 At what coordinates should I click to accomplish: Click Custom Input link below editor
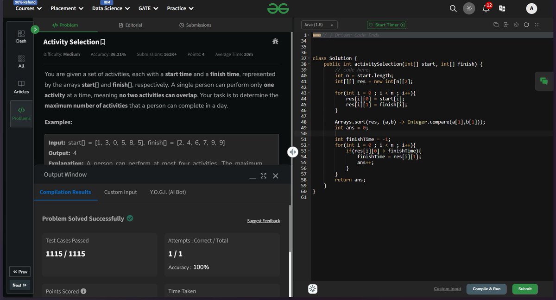tap(448, 289)
